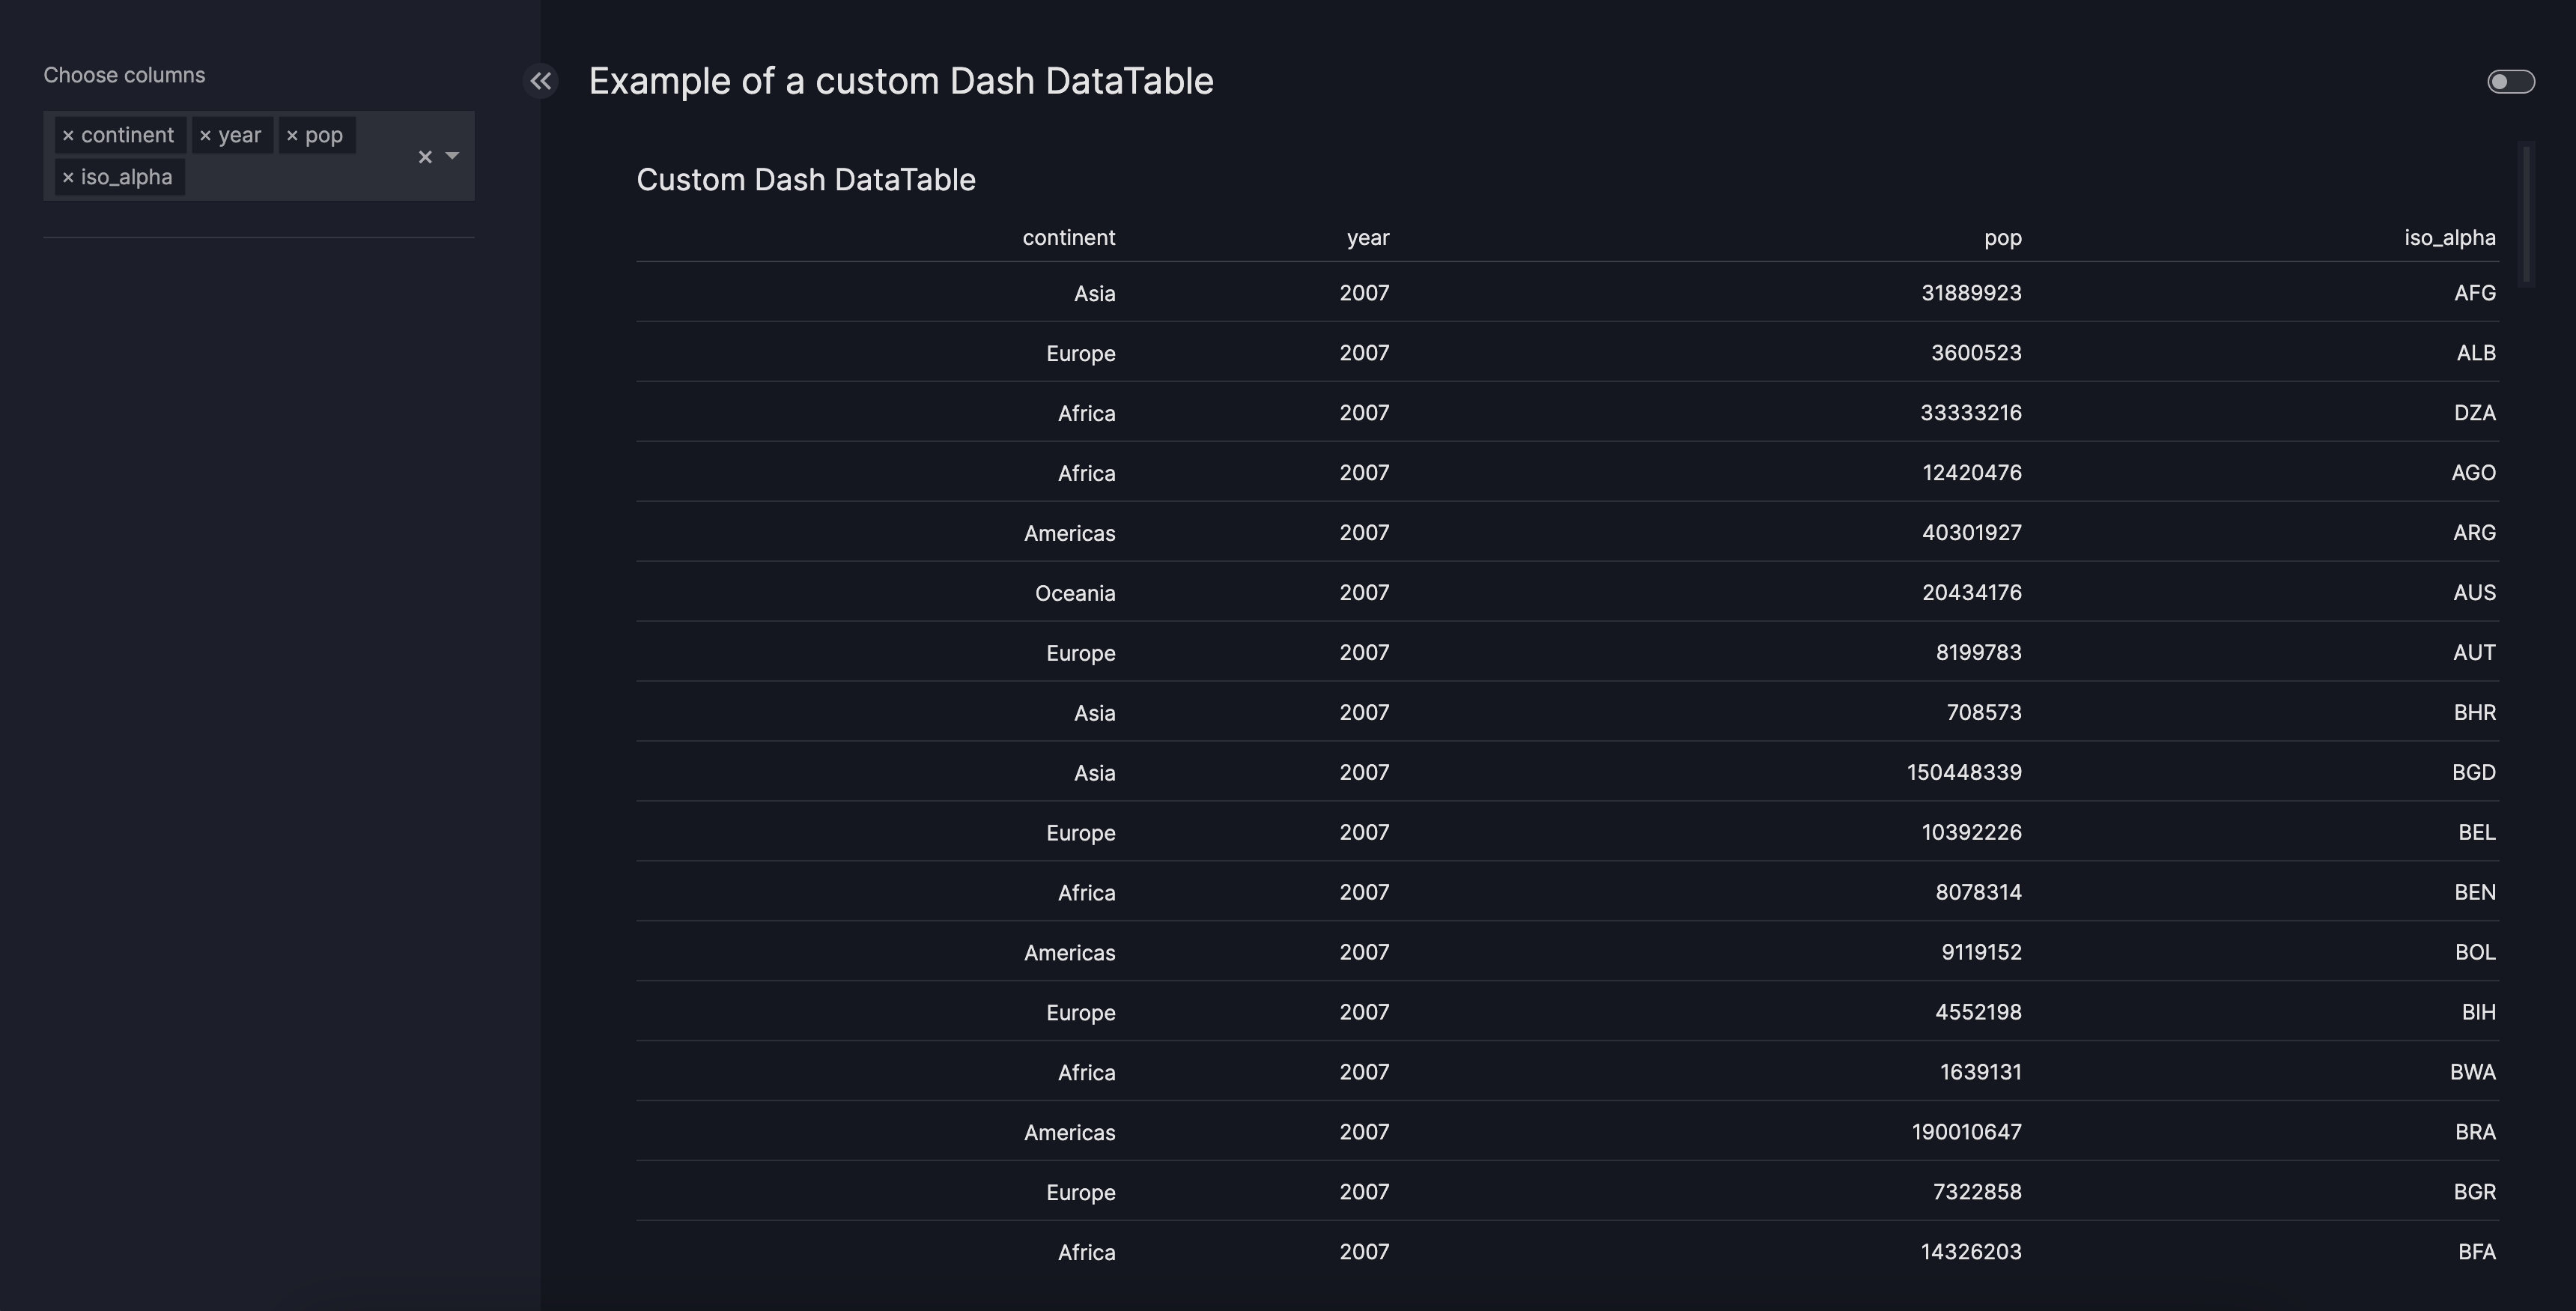
Task: Click population value 31889923
Action: pyautogui.click(x=1971, y=293)
